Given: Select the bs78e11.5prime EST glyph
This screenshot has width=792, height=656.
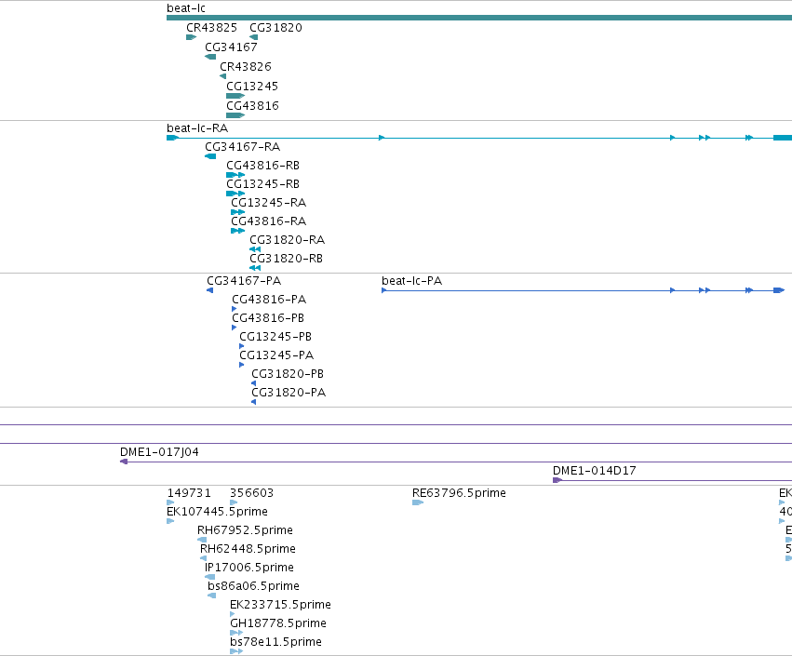Looking at the screenshot, I should [236, 651].
